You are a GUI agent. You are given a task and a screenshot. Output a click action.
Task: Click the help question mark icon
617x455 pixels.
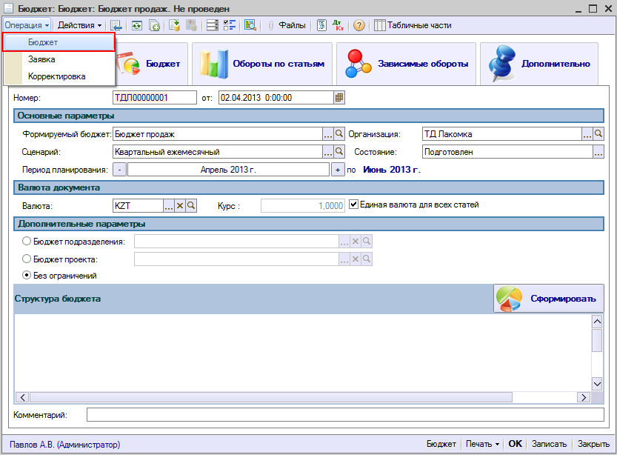pyautogui.click(x=359, y=25)
